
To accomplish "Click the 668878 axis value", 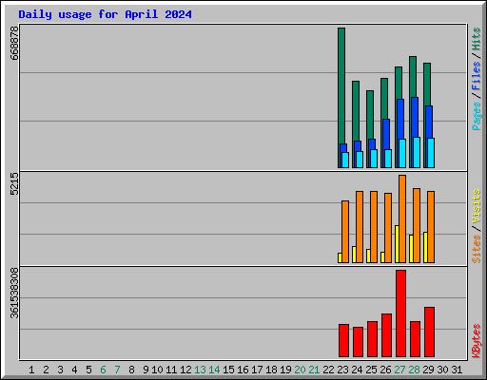I will pyautogui.click(x=14, y=43).
